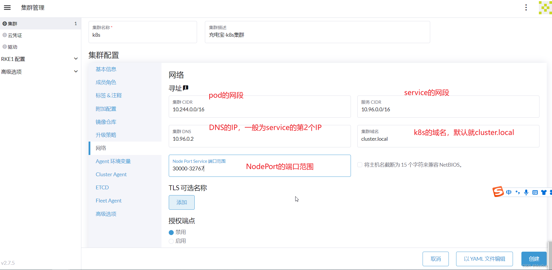Screen dimensions: 552x270
Task: Open the ETCD tab
Action: [x=125, y=188]
